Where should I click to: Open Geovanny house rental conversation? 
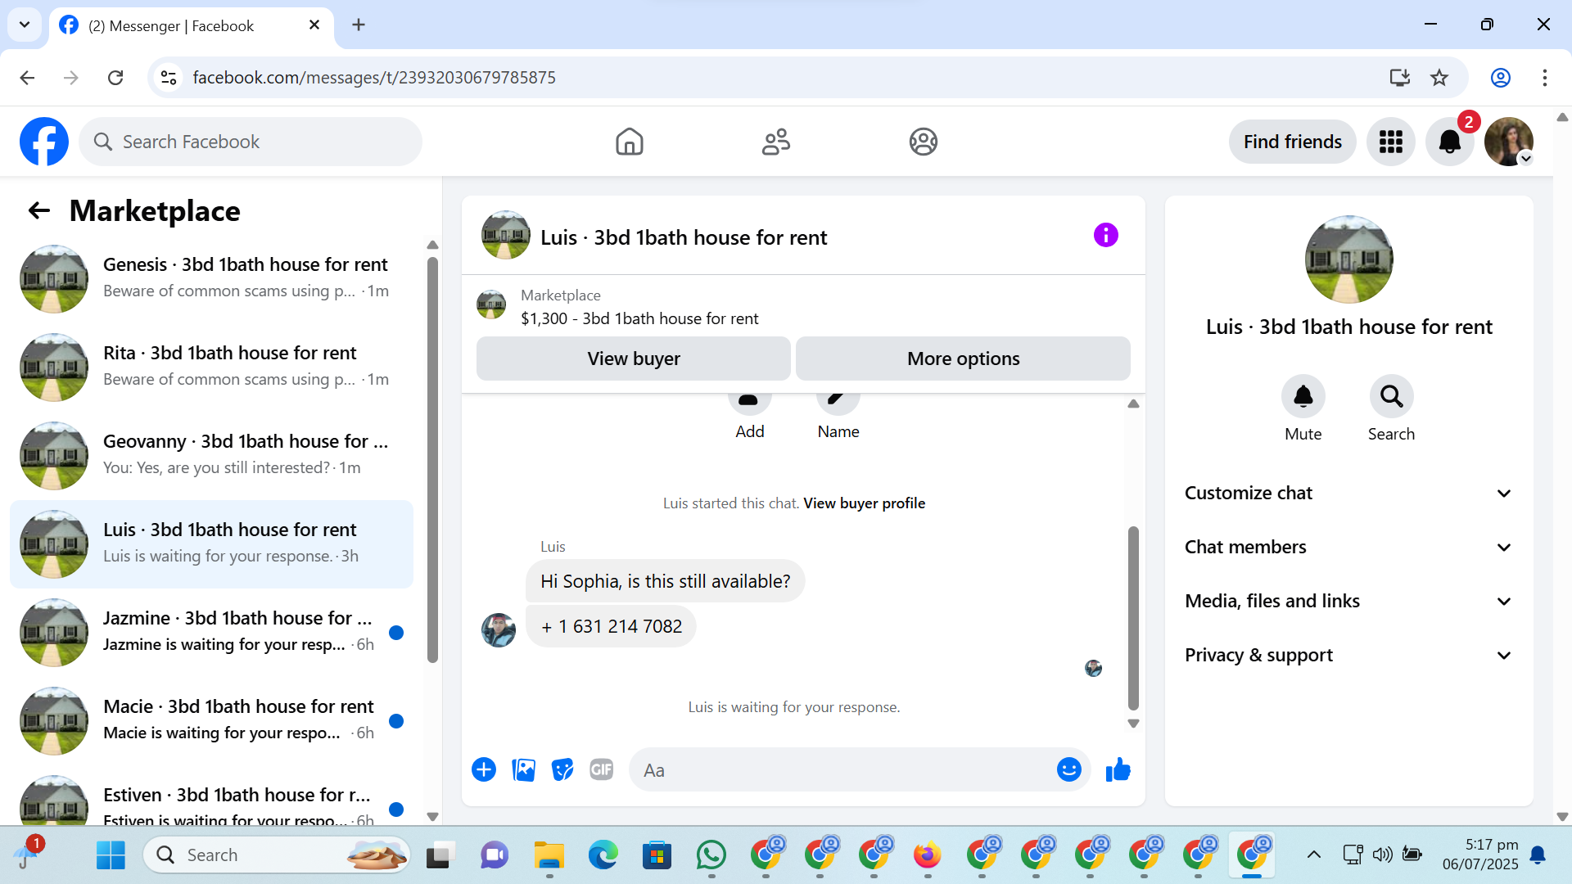point(211,456)
